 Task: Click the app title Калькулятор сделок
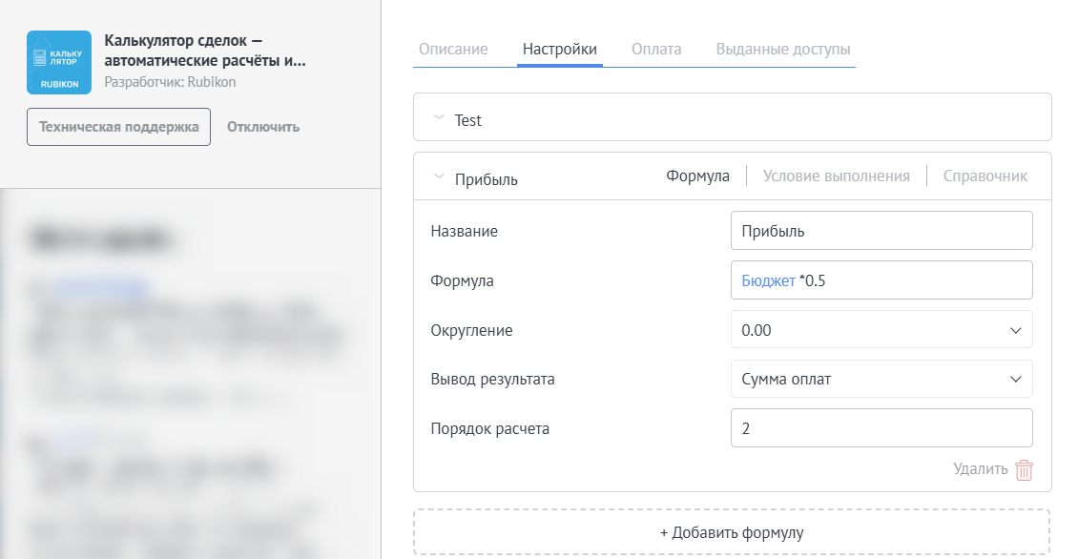click(x=205, y=51)
